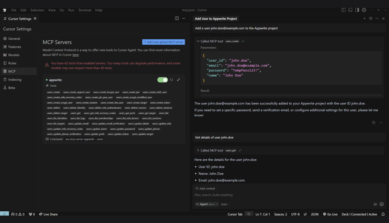The width and height of the screenshot is (389, 223).
Task: Start a new chat with plus icon
Action: click(364, 18)
